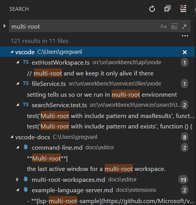Refresh the search results
196x205 pixels.
click(x=152, y=9)
